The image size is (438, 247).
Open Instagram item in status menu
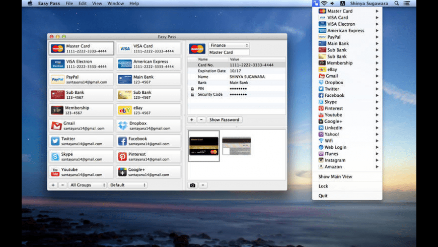(347, 160)
